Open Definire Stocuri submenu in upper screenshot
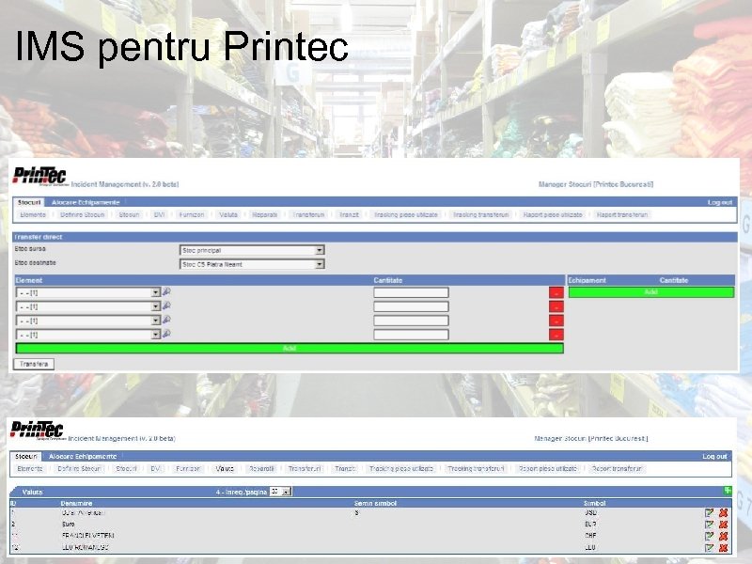Screen dimensions: 752x564 [83, 215]
